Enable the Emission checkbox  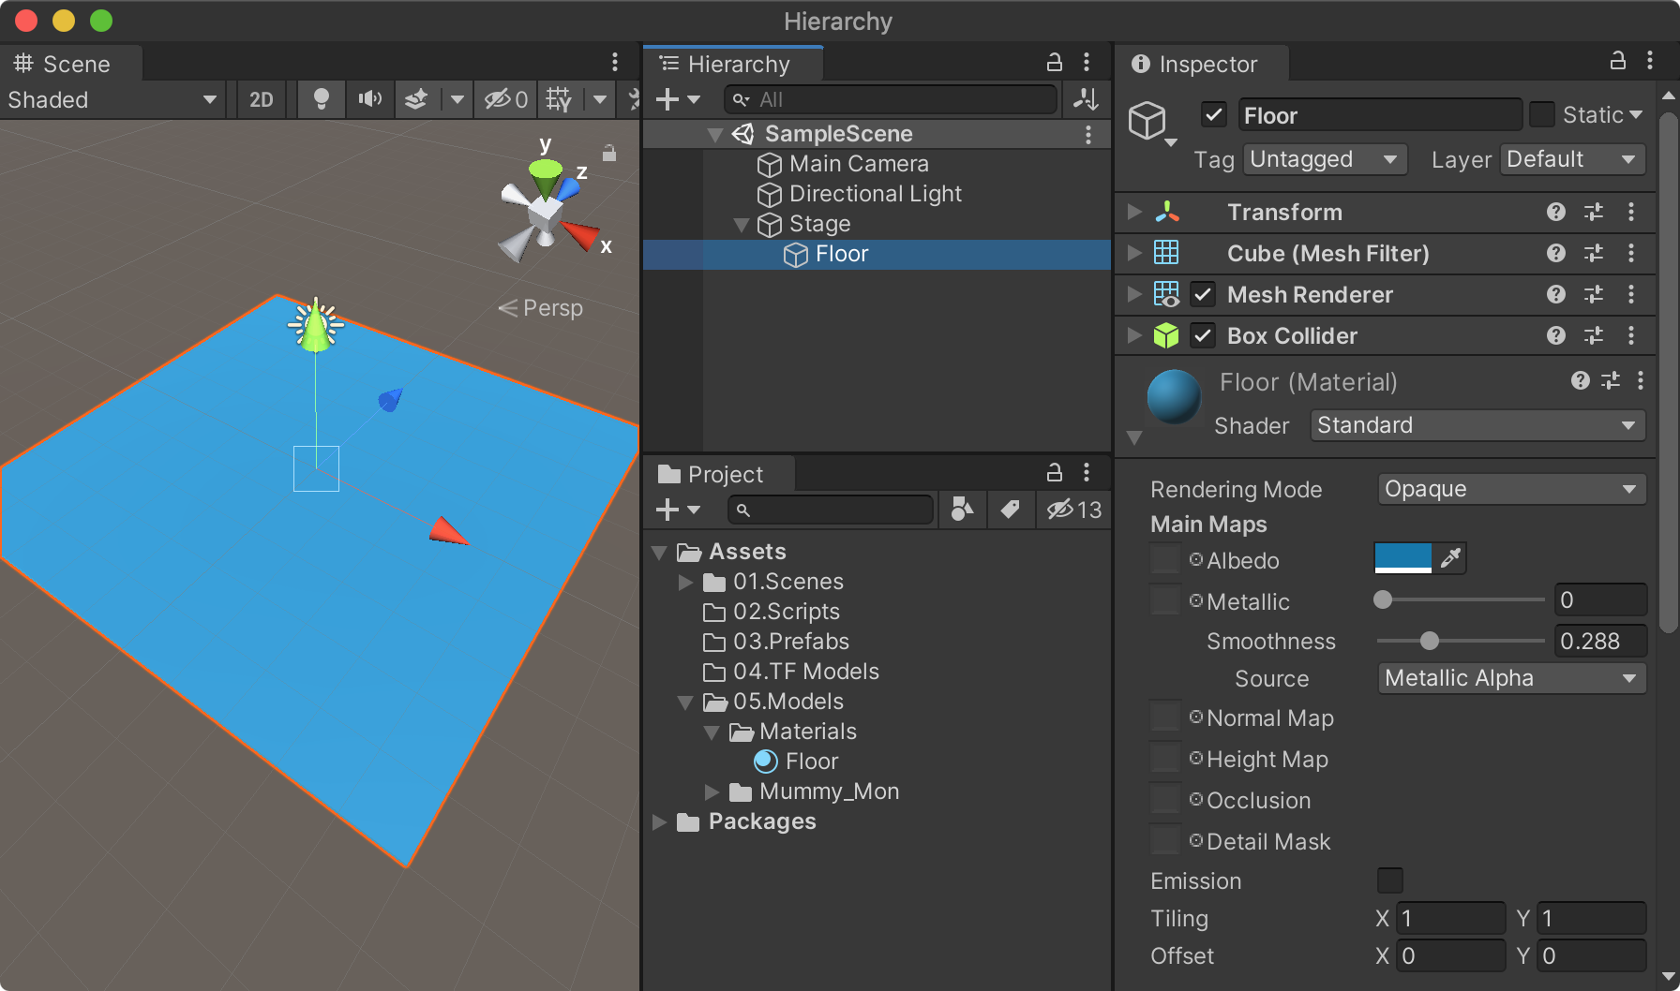tap(1390, 880)
